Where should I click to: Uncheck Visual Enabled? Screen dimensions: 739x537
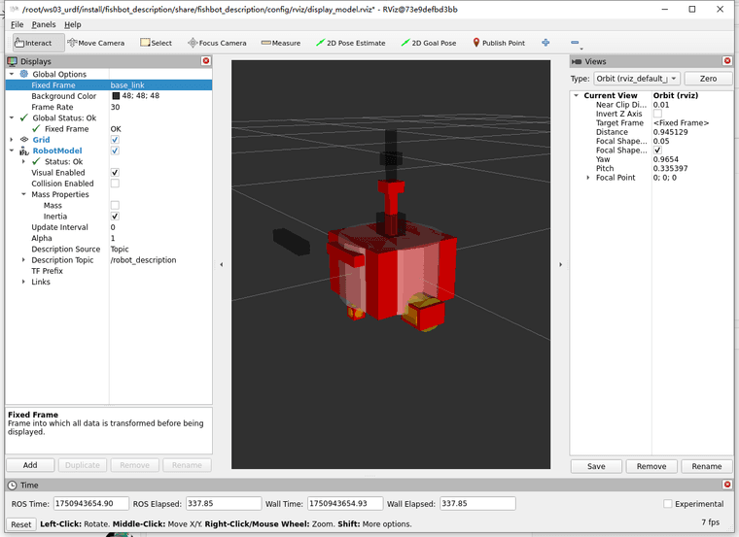[x=115, y=172]
